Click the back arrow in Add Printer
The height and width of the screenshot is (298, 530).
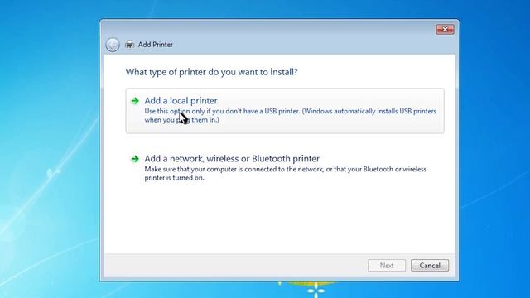pos(113,45)
